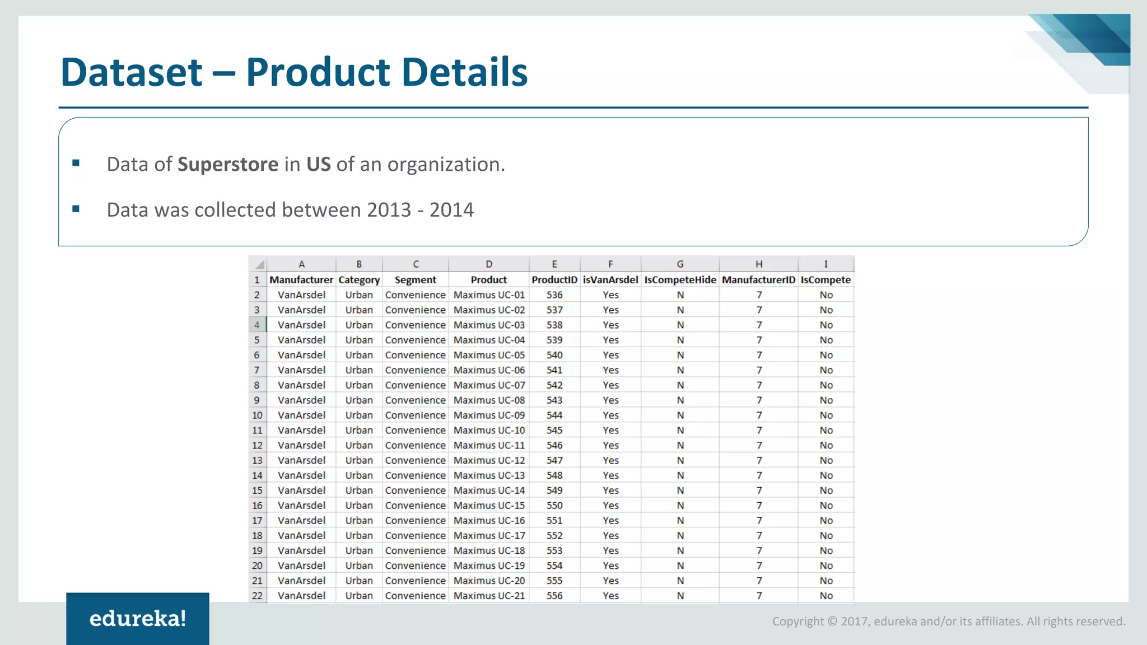Click ProductID cell 540
This screenshot has width=1147, height=645.
coord(554,355)
